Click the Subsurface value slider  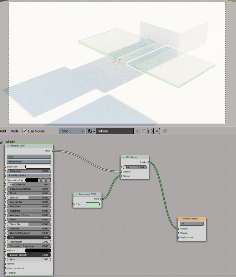pos(29,171)
